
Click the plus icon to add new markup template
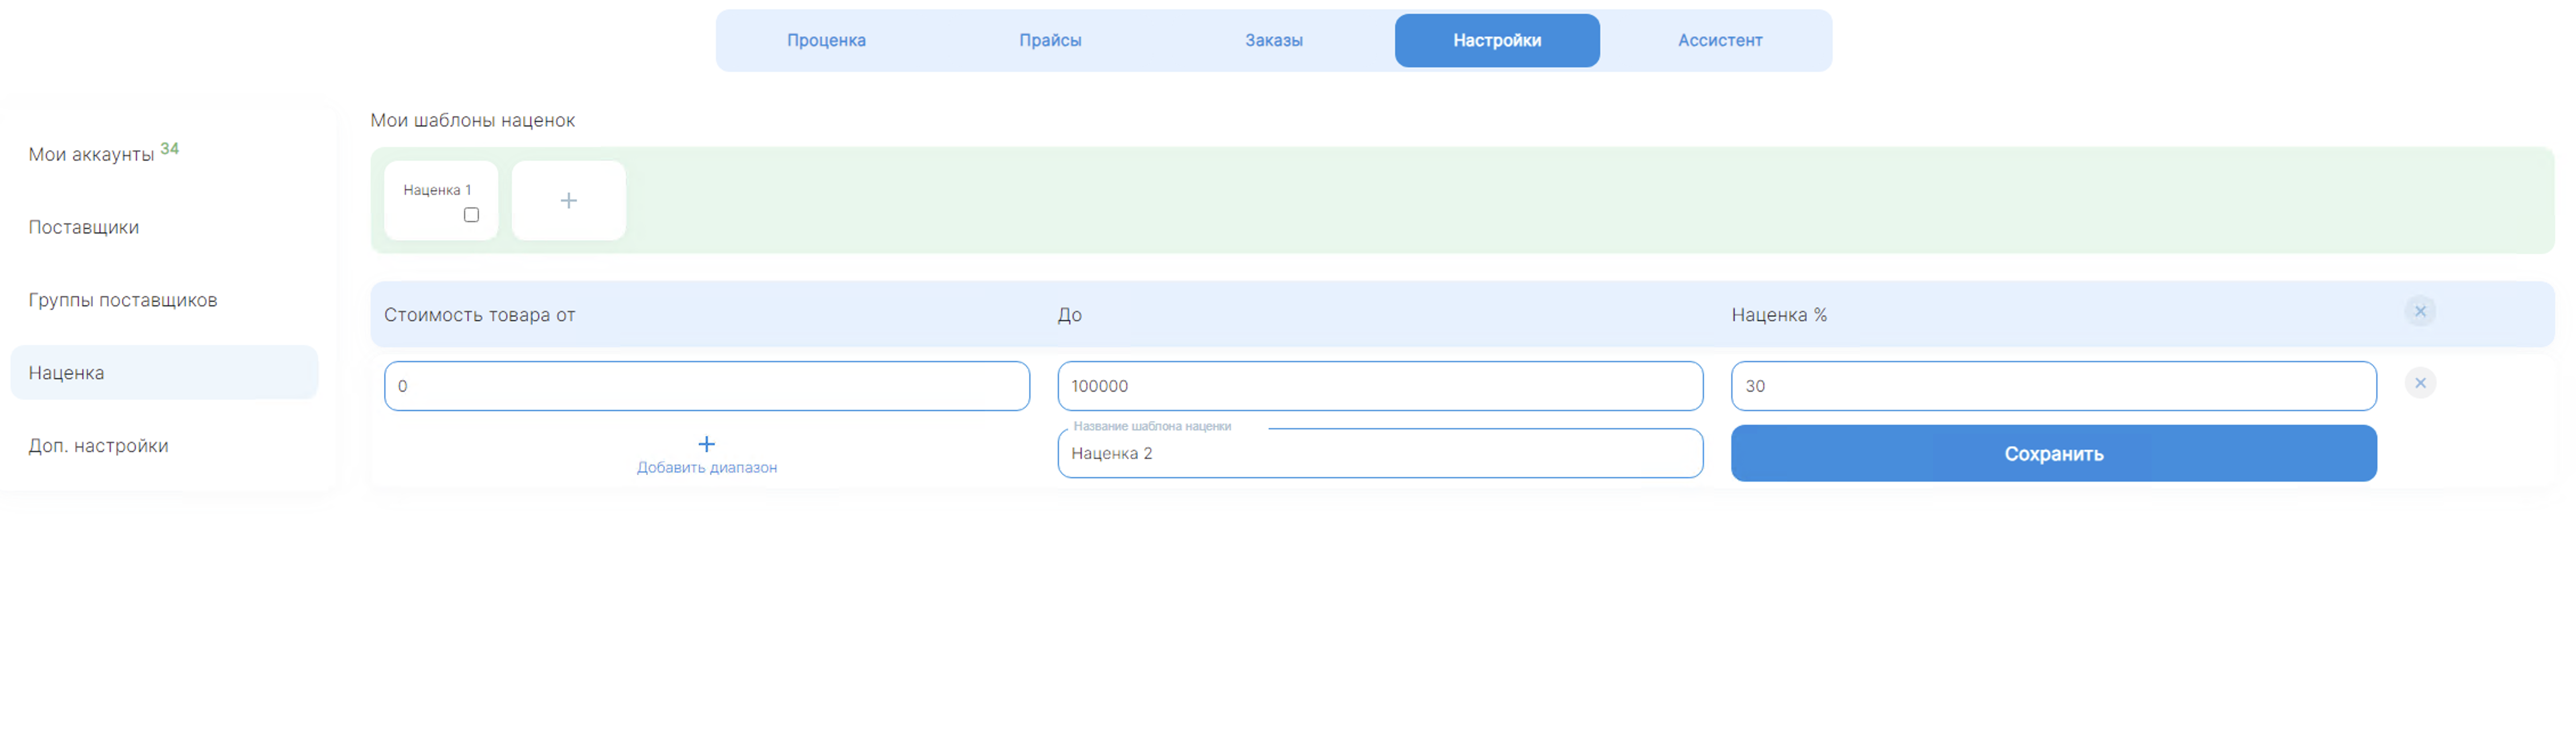click(568, 200)
